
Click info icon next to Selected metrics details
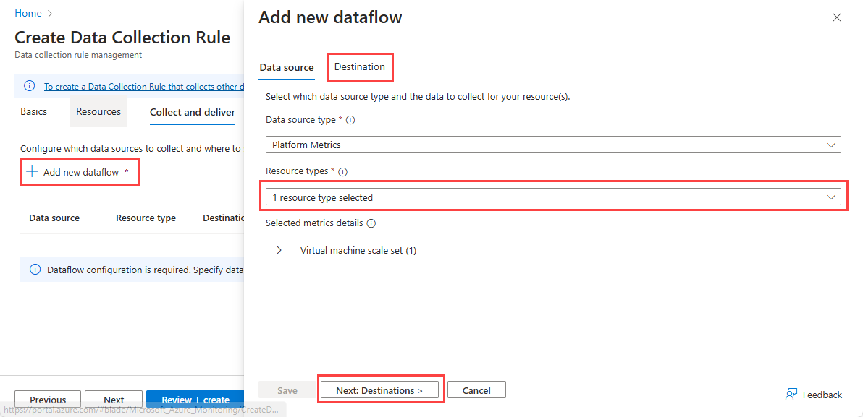pos(371,223)
